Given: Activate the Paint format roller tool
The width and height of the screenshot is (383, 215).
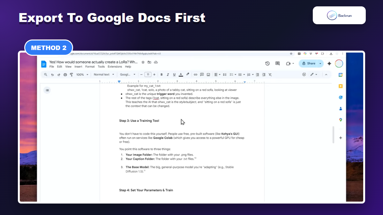Looking at the screenshot, I should pos(71,75).
